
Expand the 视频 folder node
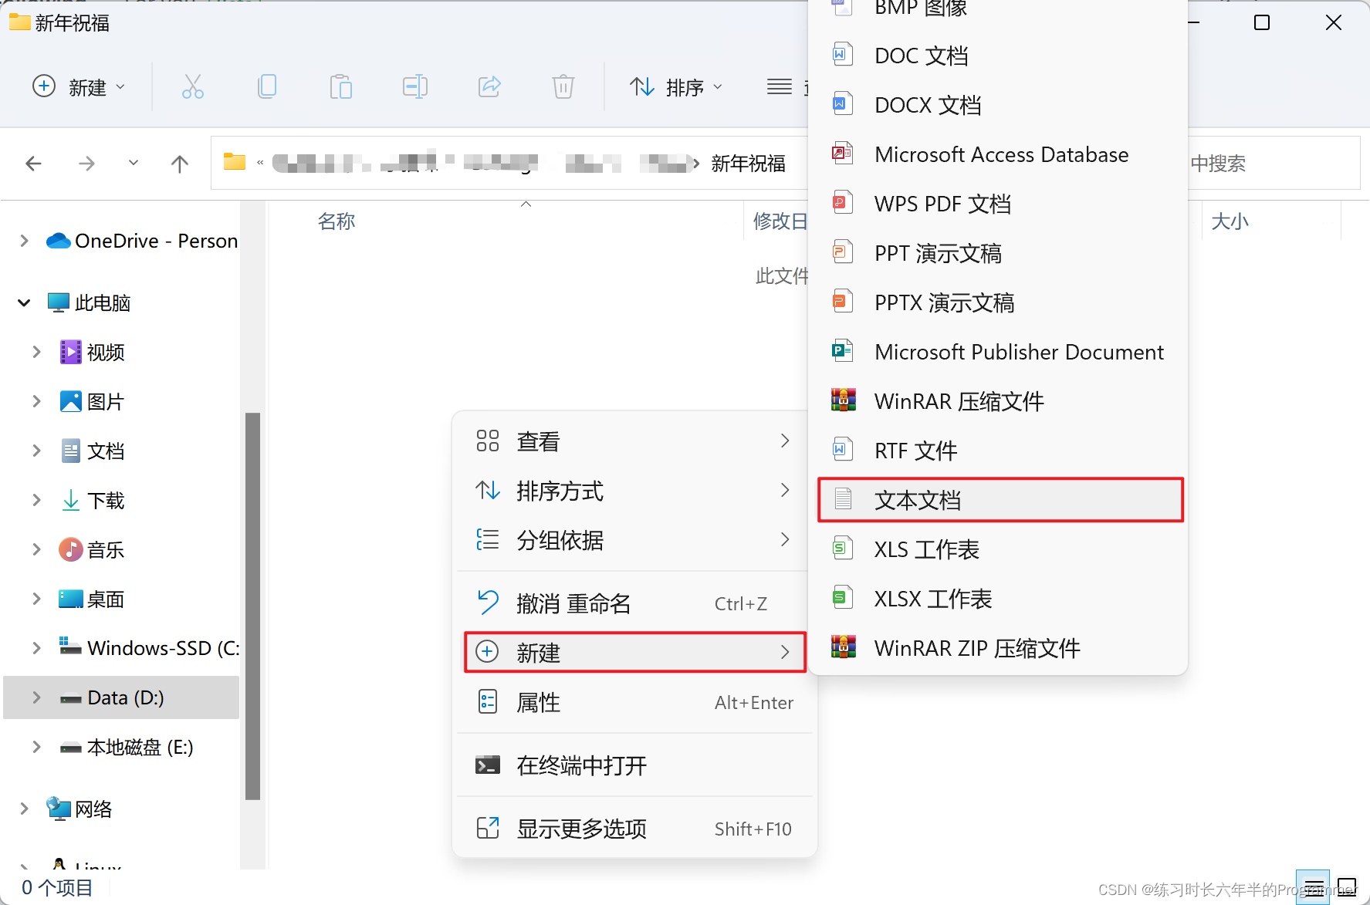point(36,352)
